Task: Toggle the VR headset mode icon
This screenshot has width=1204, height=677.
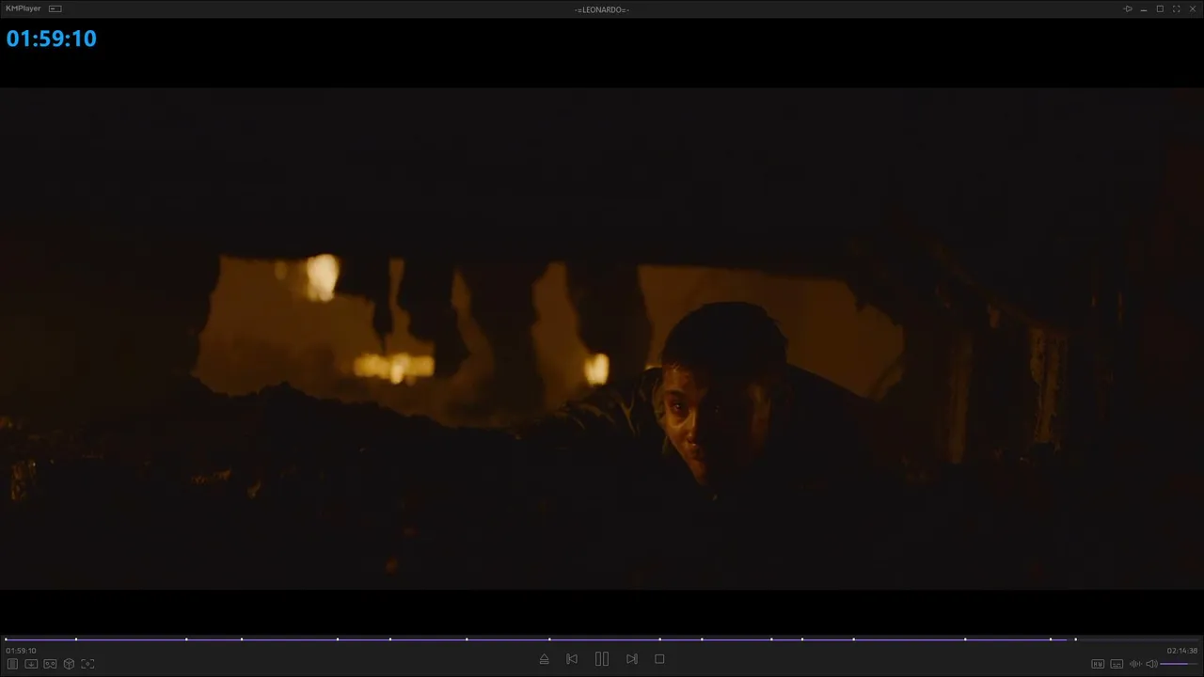Action: (50, 664)
